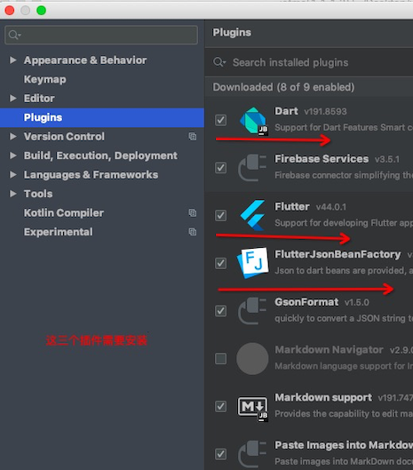Click the Dart plugin icon
This screenshot has height=470, width=413.
[253, 121]
